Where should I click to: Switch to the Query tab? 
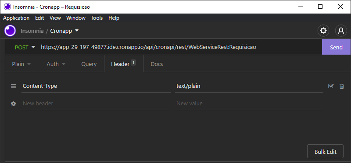(89, 64)
